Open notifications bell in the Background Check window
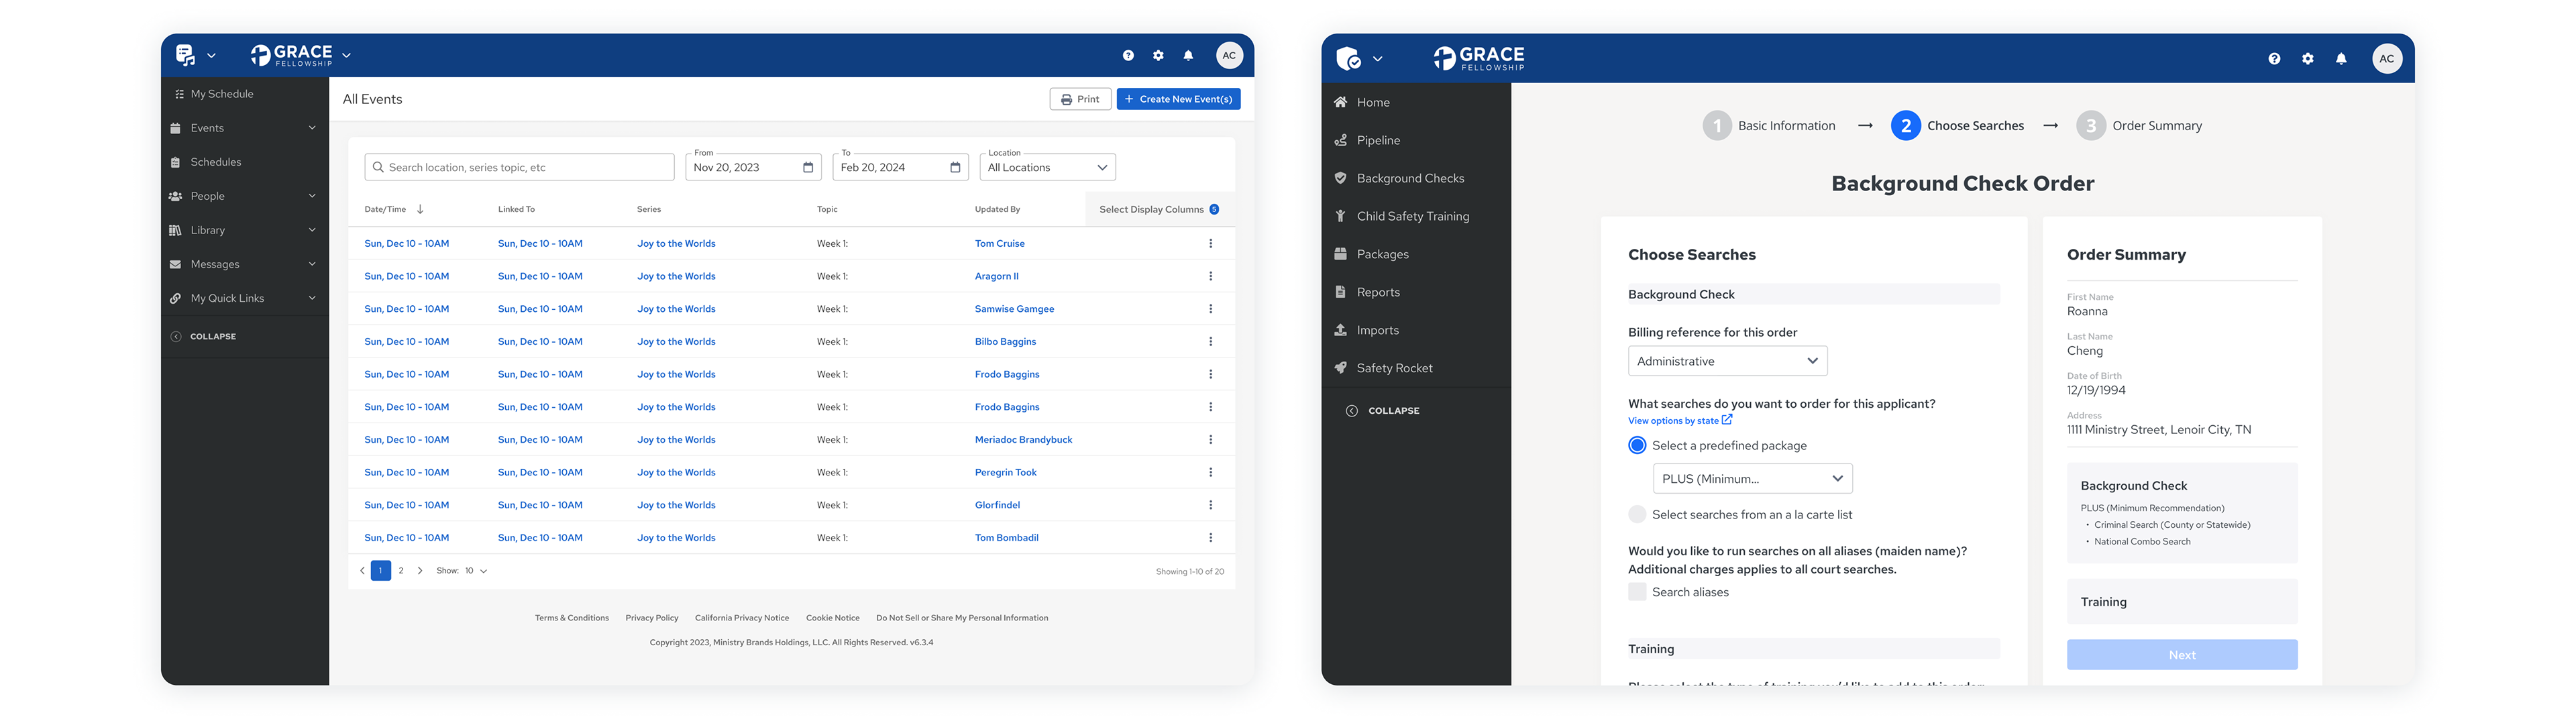 click(x=2341, y=59)
